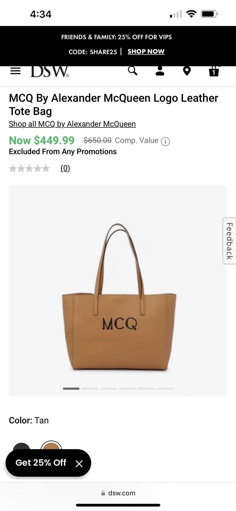Tap the gray star rating
The image size is (236, 511).
tap(29, 168)
